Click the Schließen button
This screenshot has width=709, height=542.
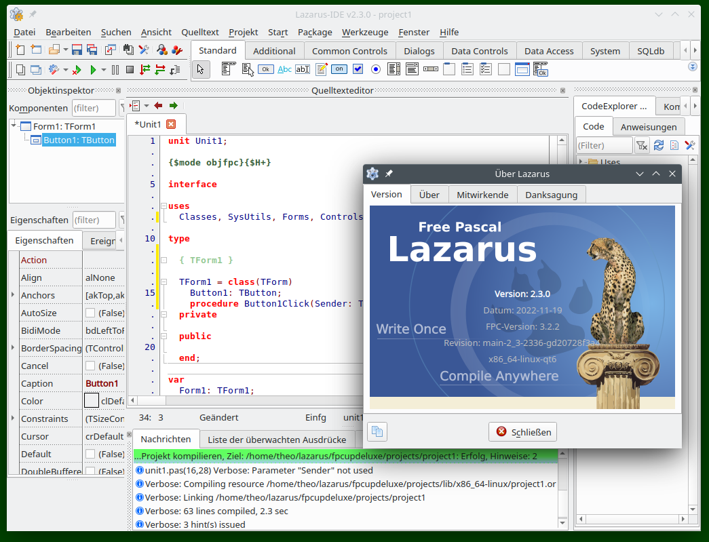[522, 431]
